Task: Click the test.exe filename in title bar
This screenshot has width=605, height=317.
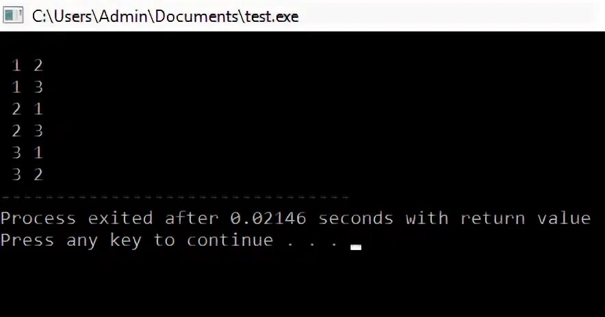Action: point(272,16)
